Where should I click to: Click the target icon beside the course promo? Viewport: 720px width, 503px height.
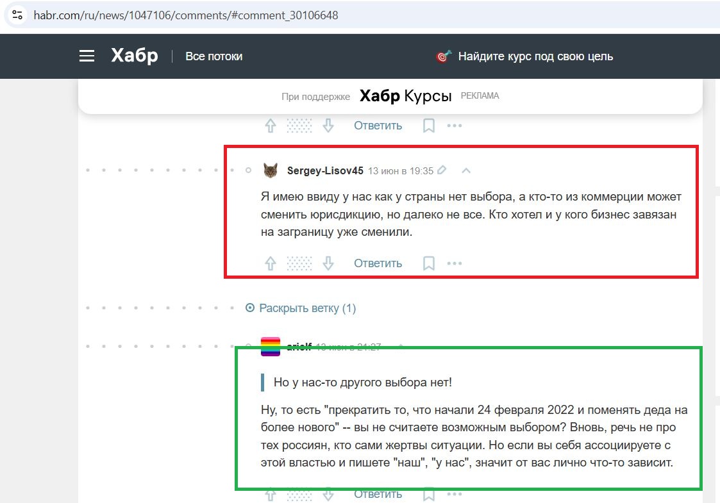444,56
